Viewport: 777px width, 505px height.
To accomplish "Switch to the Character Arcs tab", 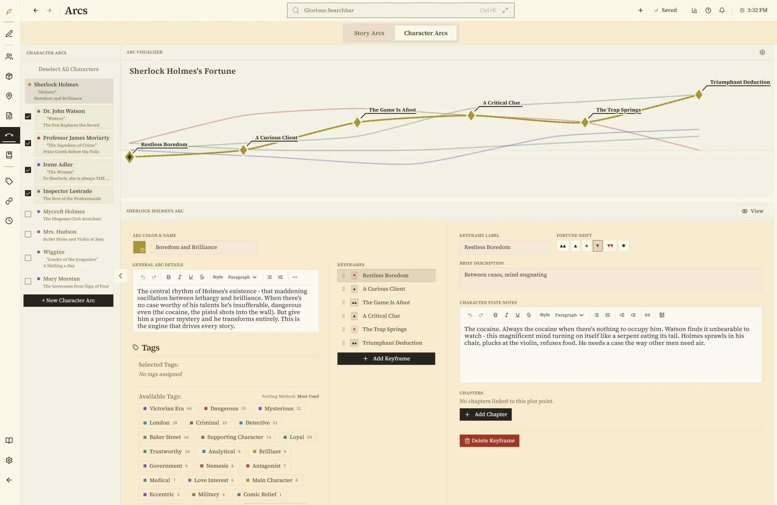I will click(x=426, y=33).
